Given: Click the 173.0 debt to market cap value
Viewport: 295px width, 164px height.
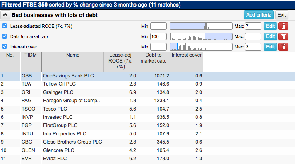Looking at the screenshot, I should coord(163,159).
